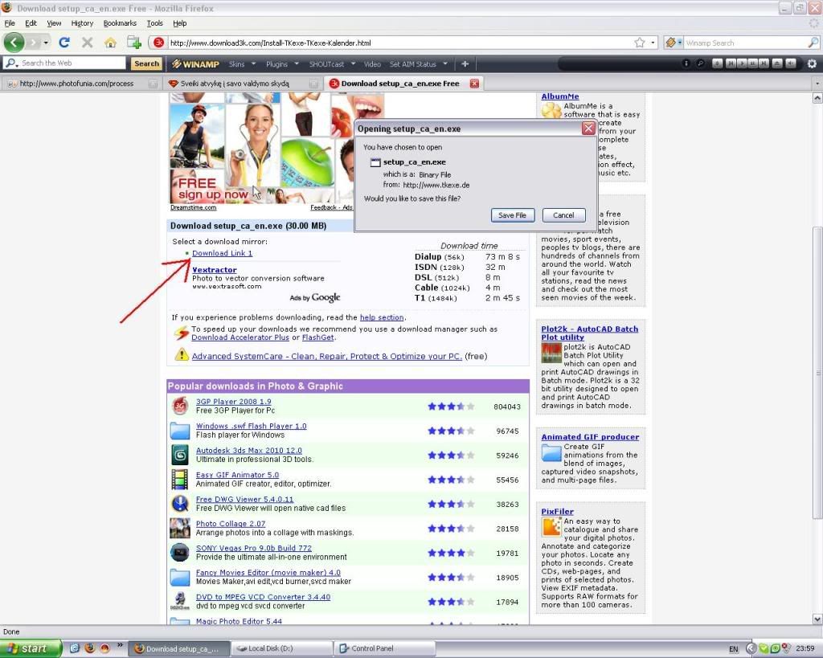
Task: Open the FlashGet link
Action: coord(317,337)
